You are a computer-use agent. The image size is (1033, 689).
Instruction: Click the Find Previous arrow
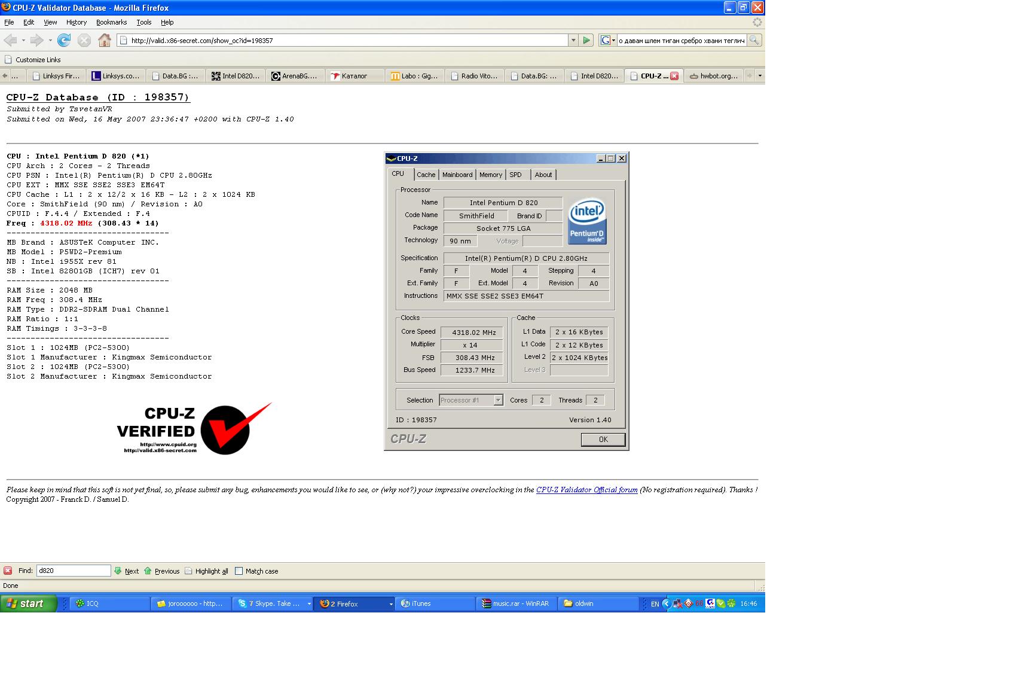point(148,571)
